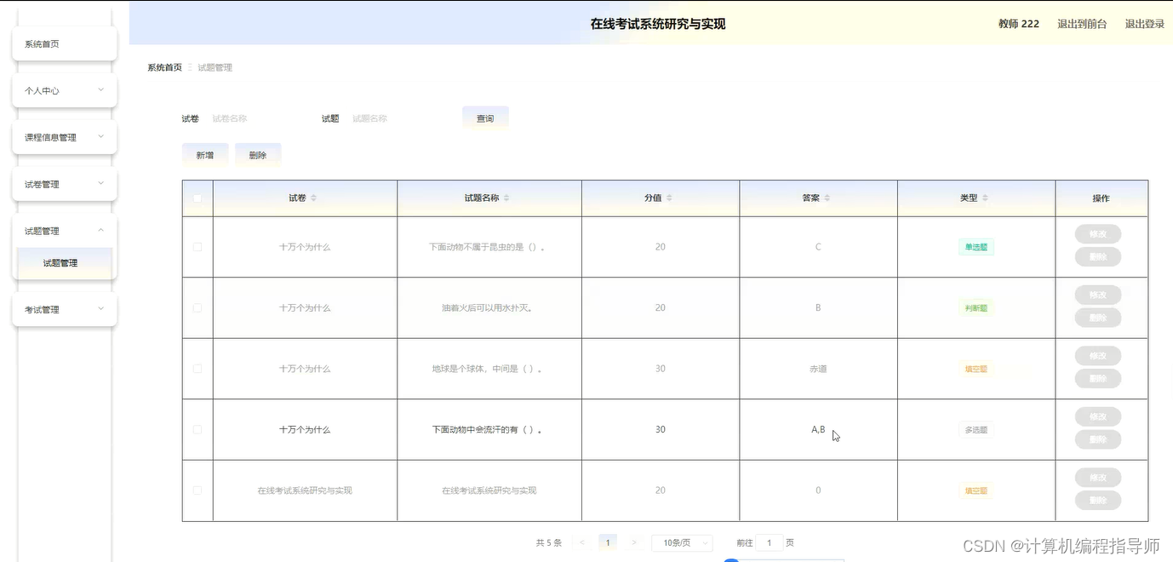Open the 考试管理 menu
1173x562 pixels.
pos(64,309)
